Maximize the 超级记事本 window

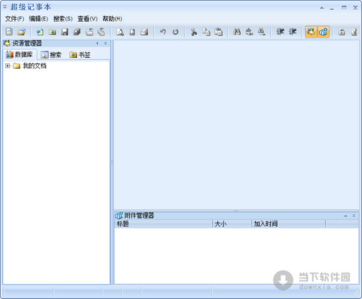tap(344, 8)
